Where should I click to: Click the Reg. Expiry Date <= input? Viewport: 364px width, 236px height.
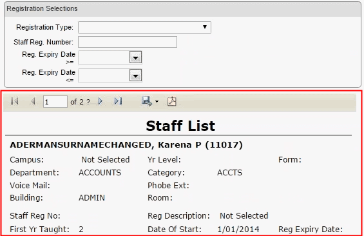tap(104, 75)
